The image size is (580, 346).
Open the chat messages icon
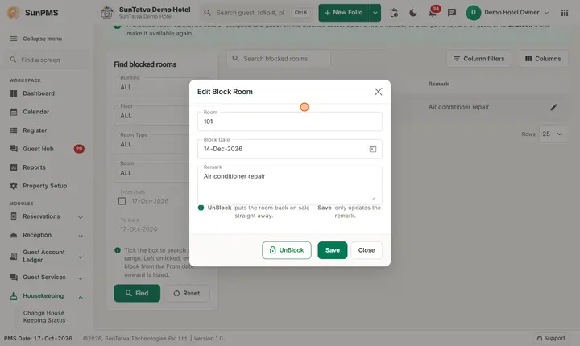(x=452, y=13)
